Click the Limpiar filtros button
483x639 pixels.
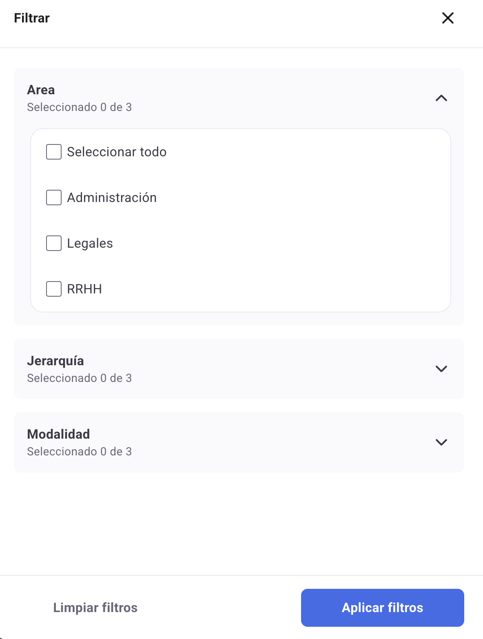click(x=95, y=608)
